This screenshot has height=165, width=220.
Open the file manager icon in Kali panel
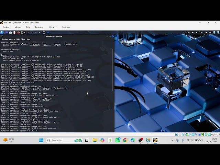11,33
